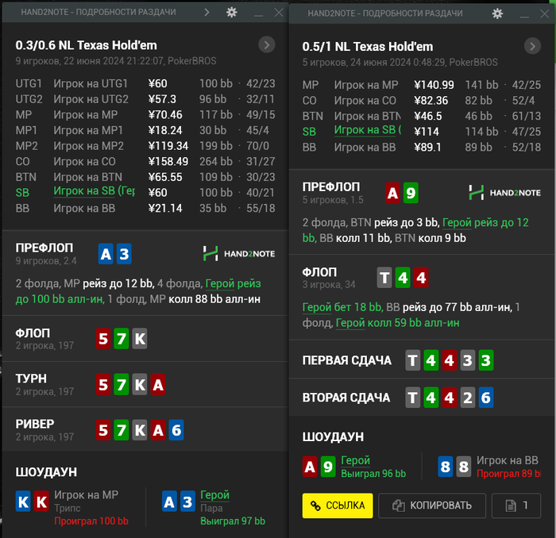This screenshot has height=538, width=556.
Task: Select Игрок на BB row in right player list
Action: (422, 148)
